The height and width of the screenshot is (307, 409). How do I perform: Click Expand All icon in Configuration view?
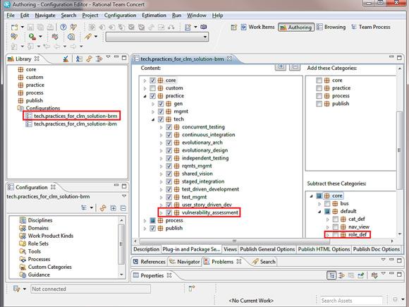(114, 208)
